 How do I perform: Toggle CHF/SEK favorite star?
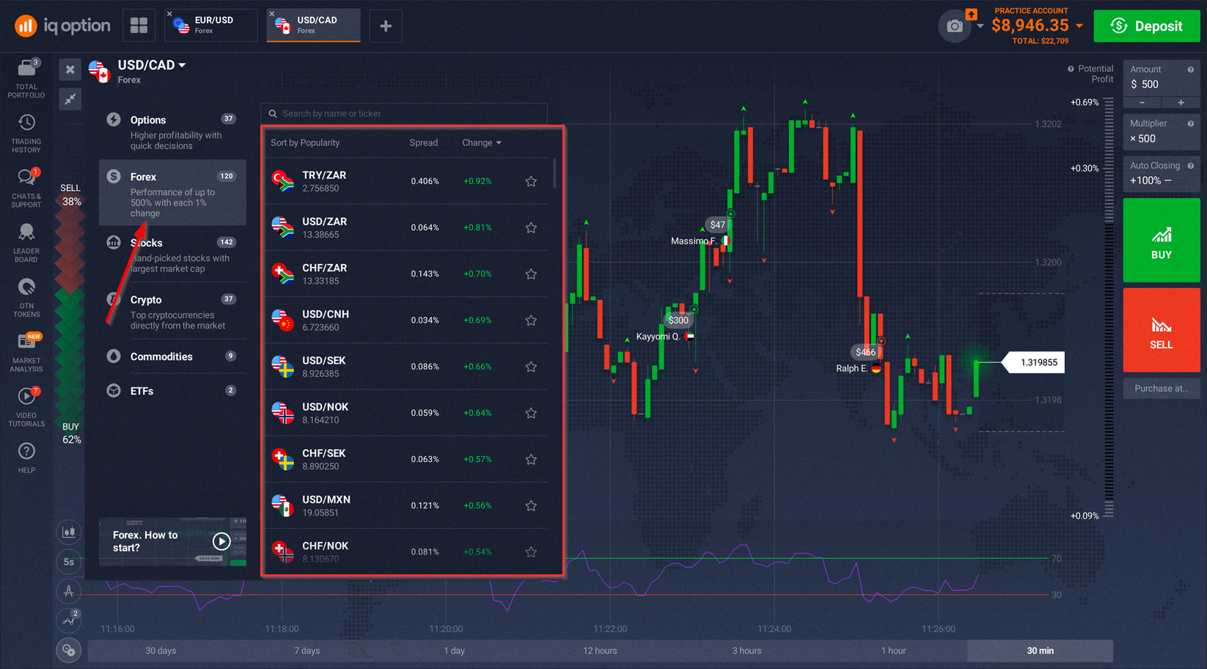click(x=531, y=459)
